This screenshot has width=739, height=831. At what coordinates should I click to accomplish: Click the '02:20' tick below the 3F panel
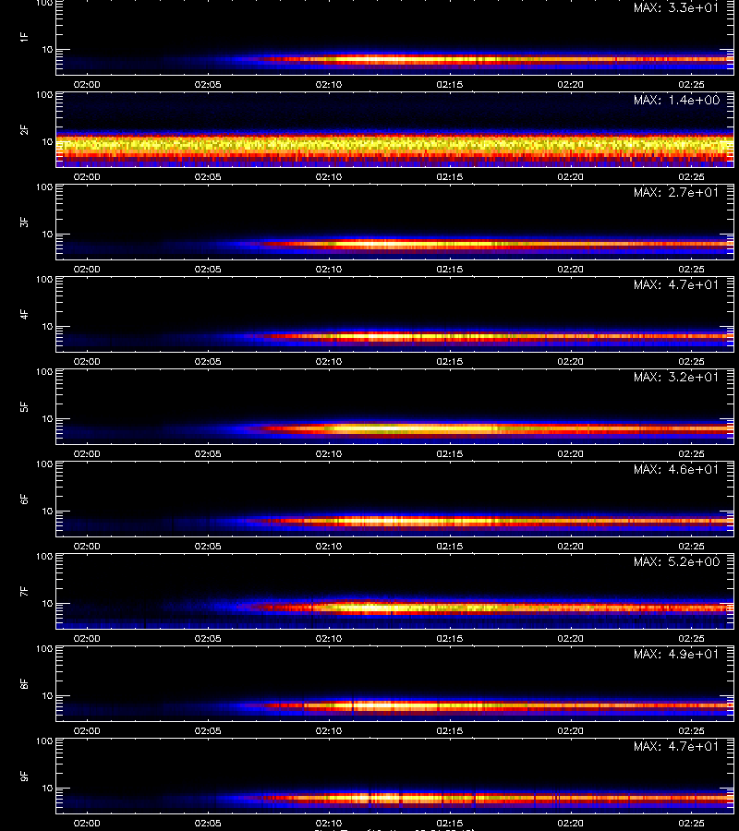pos(571,270)
